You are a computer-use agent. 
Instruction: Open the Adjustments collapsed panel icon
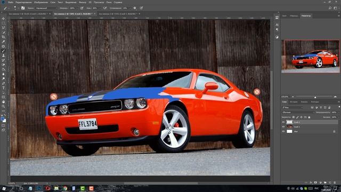[x=277, y=37]
